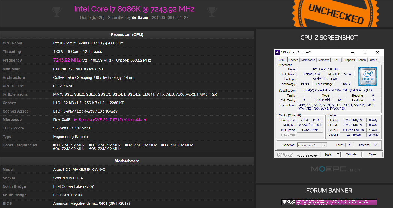Click the CPUID value 6.E.A / 6.9E
393x208 pixels.
coord(64,86)
